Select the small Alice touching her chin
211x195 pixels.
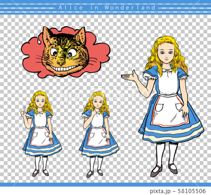[x=99, y=135]
